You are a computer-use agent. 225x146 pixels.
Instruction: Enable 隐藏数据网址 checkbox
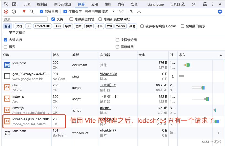(x=71, y=19)
